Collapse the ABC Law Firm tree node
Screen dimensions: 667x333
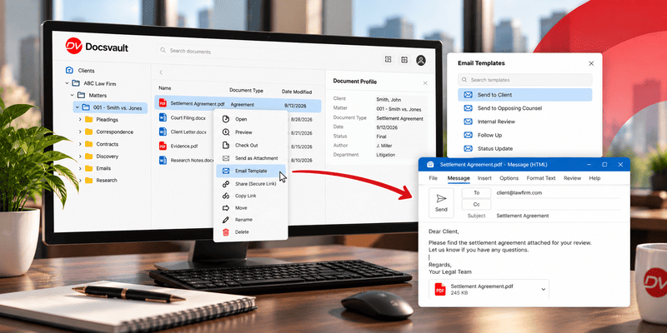[x=67, y=83]
